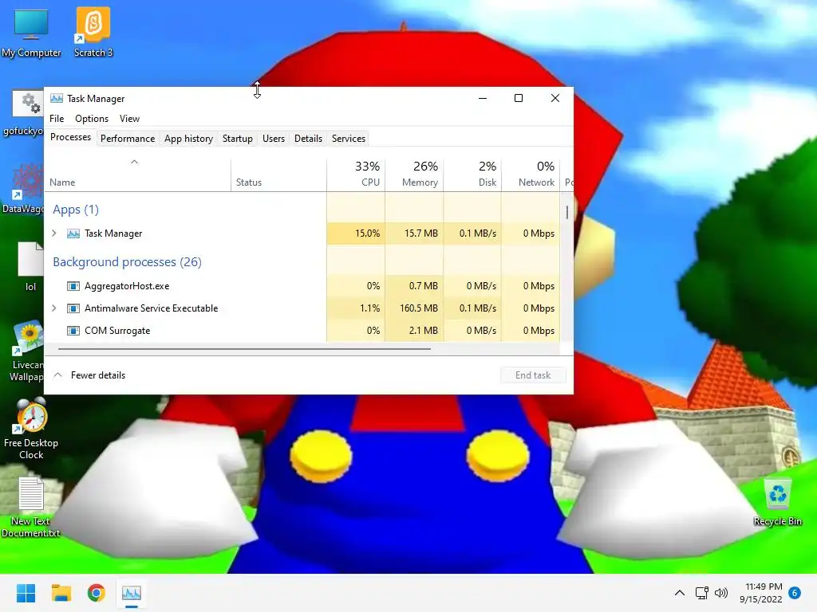817x612 pixels.
Task: Click the 0.7 MB memory value
Action: click(x=423, y=286)
